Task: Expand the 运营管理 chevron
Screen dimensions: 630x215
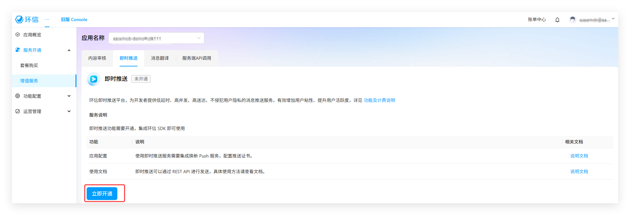Action: (69, 111)
